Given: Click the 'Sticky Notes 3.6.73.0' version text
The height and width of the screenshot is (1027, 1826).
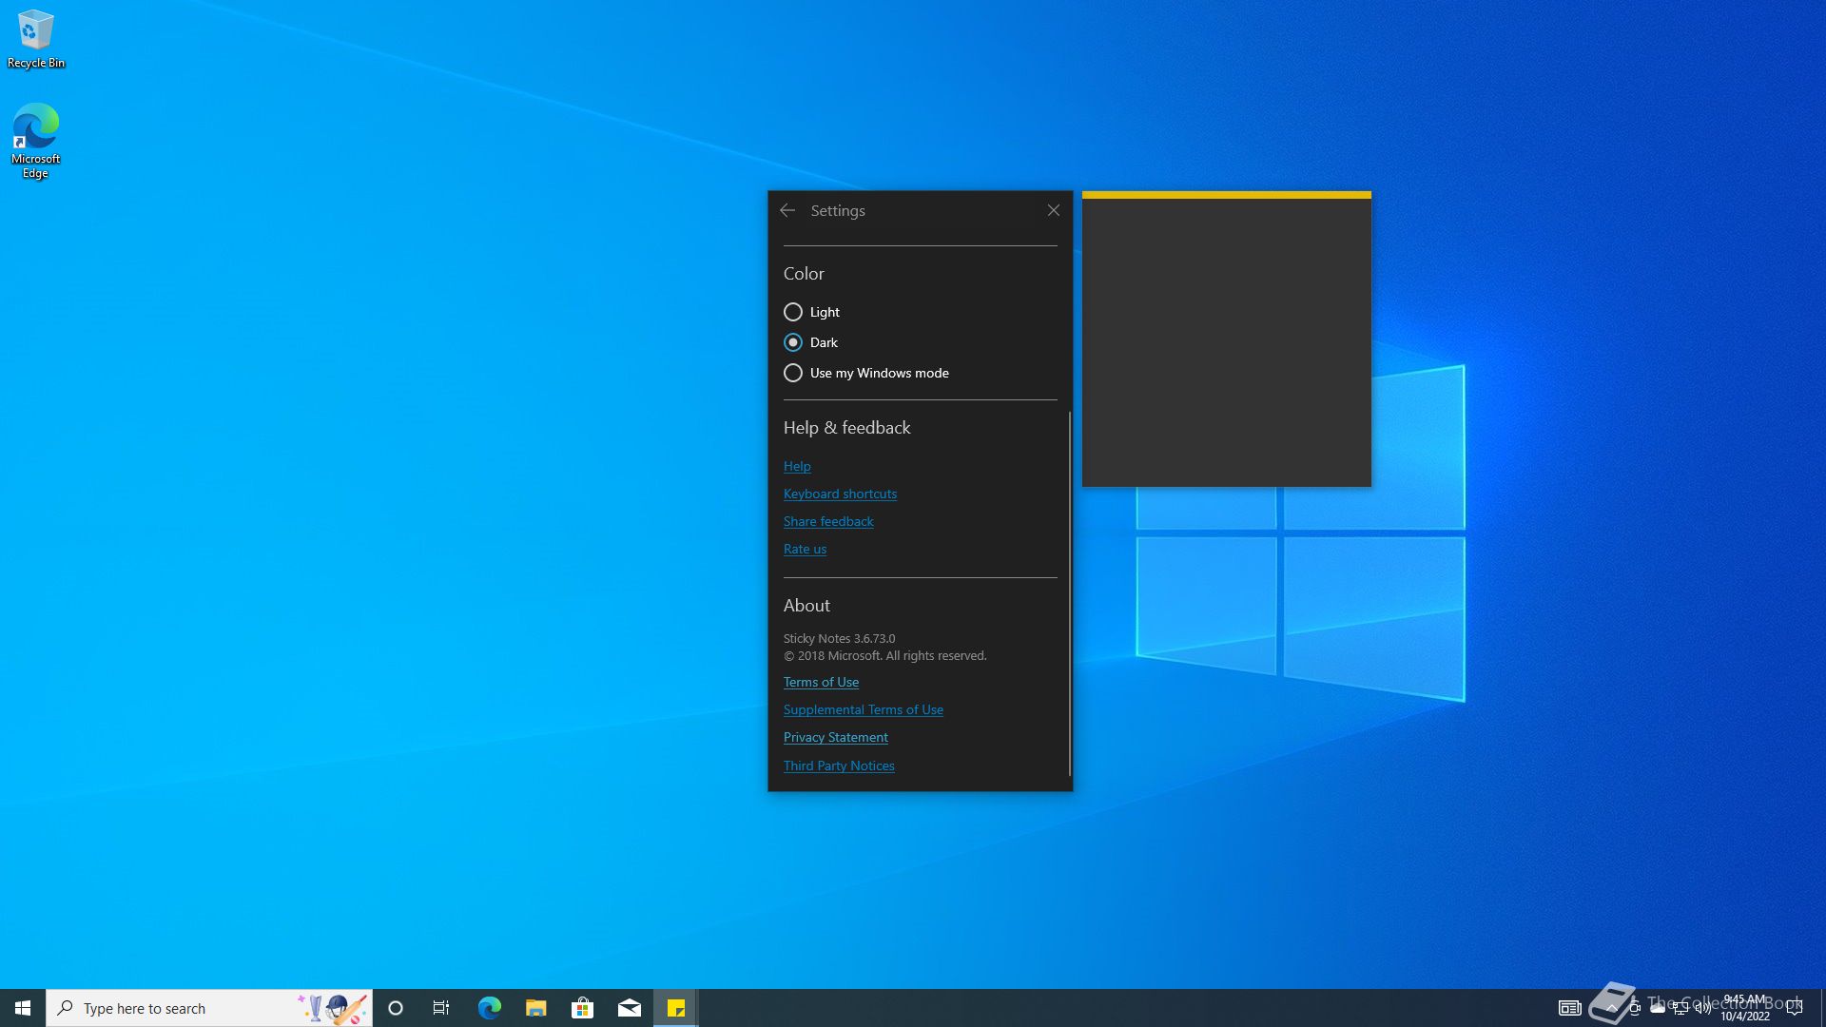Looking at the screenshot, I should (839, 639).
